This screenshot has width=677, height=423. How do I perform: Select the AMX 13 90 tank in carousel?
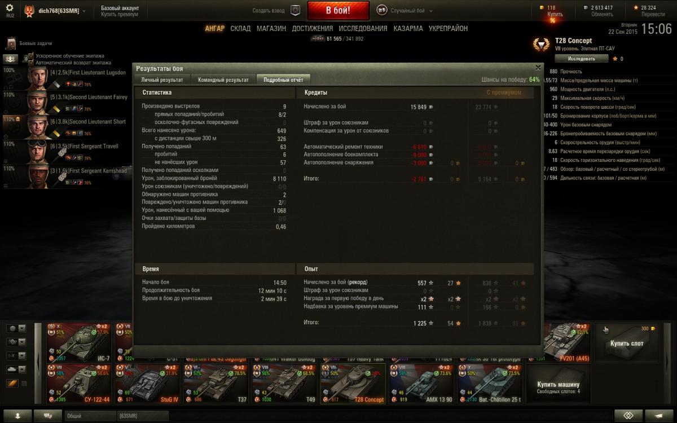(x=421, y=383)
